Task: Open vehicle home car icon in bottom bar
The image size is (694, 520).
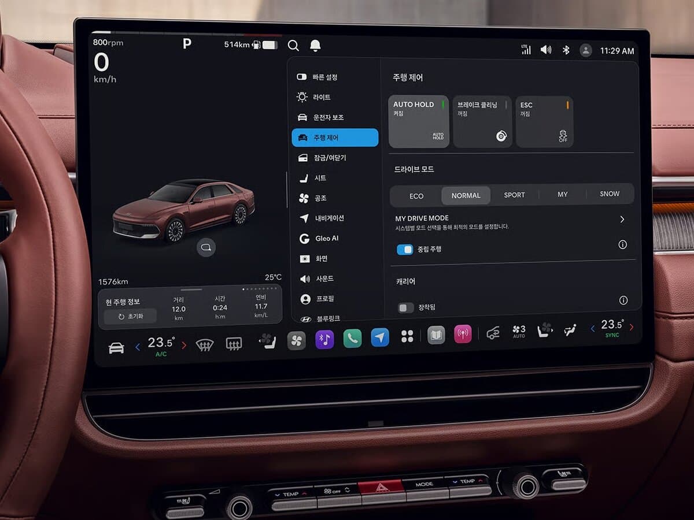Action: [x=116, y=347]
